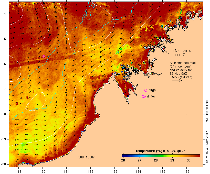Image resolution: width=210 pixels, height=174 pixels.
Task: Click the temperature color bar
Action: point(161,156)
